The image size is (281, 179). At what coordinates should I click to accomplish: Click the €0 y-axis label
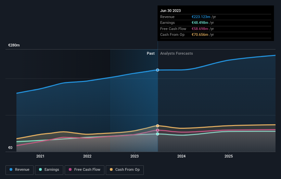tap(10, 148)
